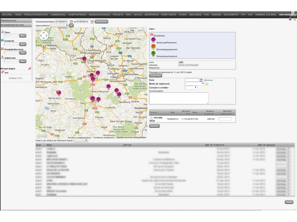Toggle ShowLatePaiement purple marker filter
The image size is (297, 222).
click(x=153, y=40)
